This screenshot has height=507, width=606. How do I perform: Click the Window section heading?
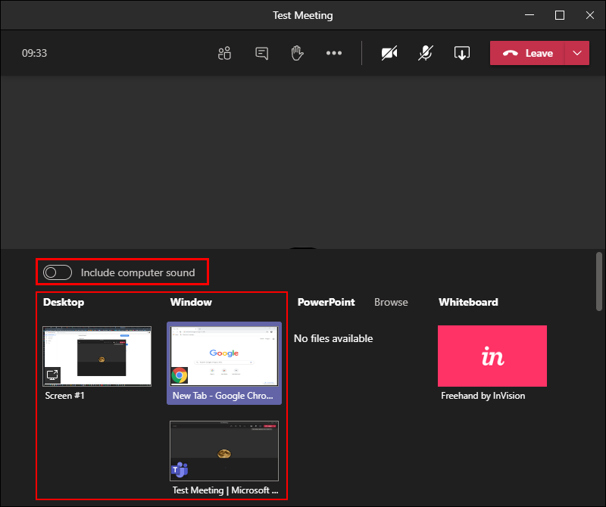pyautogui.click(x=191, y=302)
